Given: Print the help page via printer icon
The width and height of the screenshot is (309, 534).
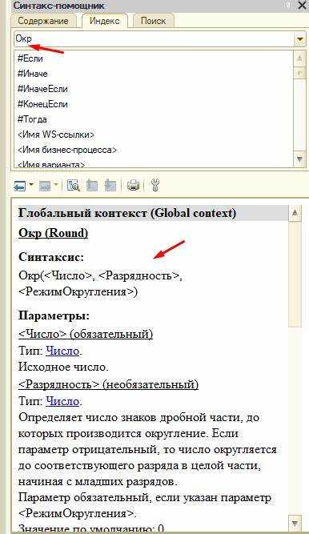Looking at the screenshot, I should 133,186.
